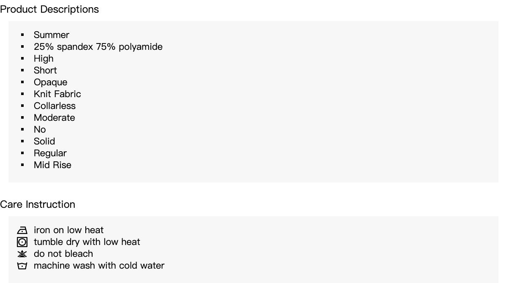Click the Care Instruction heading
507x283 pixels.
(x=38, y=204)
